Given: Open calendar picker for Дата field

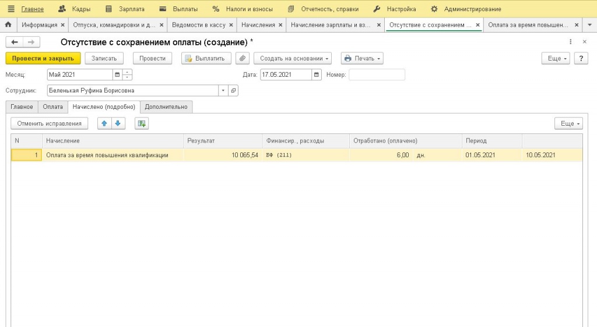Looking at the screenshot, I should pos(317,74).
